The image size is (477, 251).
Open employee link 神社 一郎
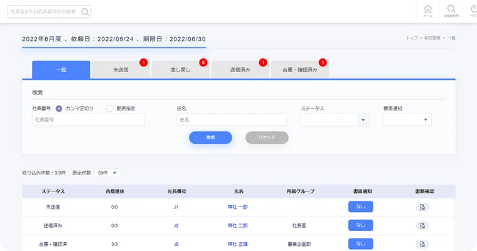pos(238,207)
